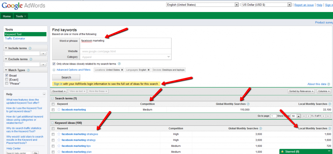Image resolution: width=333 pixels, height=154 pixels.
Task: Enable [Exact] match type checkbox
Action: coord(7,79)
